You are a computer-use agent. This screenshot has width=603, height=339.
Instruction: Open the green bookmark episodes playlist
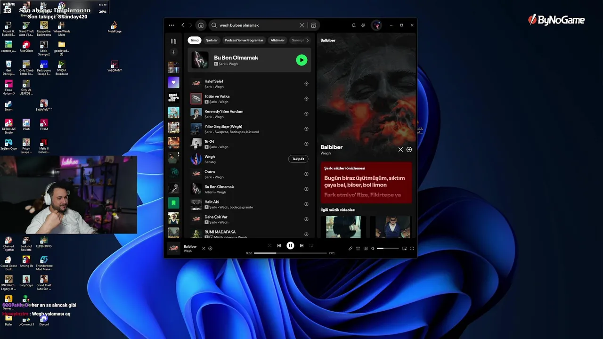[x=173, y=203]
